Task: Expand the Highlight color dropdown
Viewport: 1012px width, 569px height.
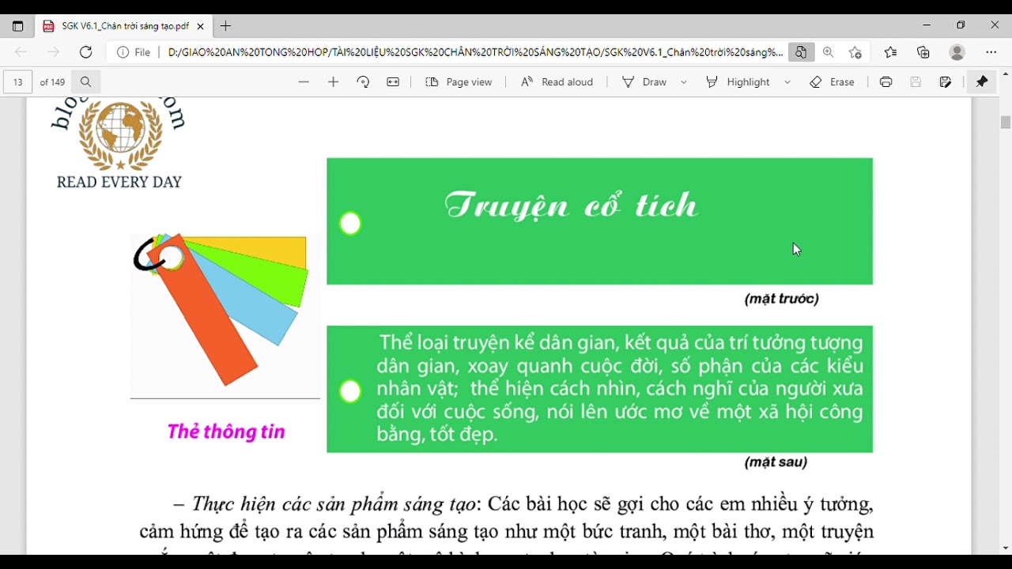Action: (x=787, y=82)
